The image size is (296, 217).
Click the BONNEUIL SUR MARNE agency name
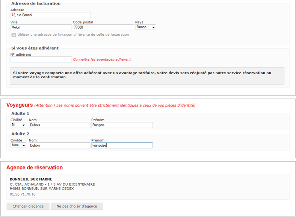(31, 179)
